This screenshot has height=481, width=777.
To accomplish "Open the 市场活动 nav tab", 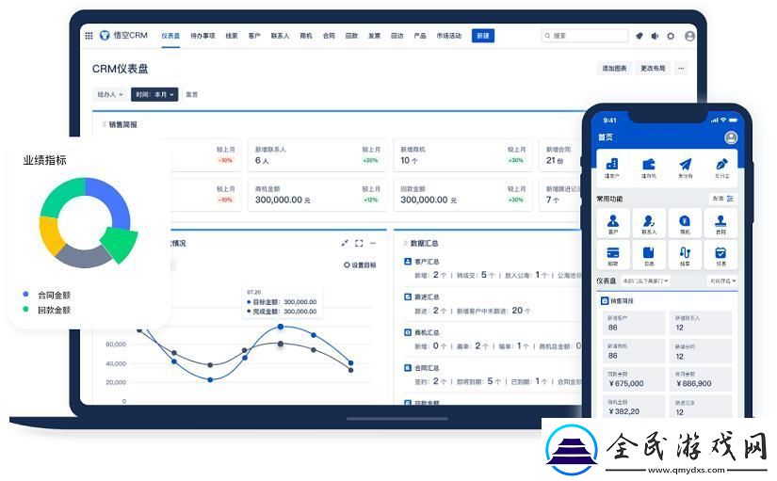I will tap(449, 36).
